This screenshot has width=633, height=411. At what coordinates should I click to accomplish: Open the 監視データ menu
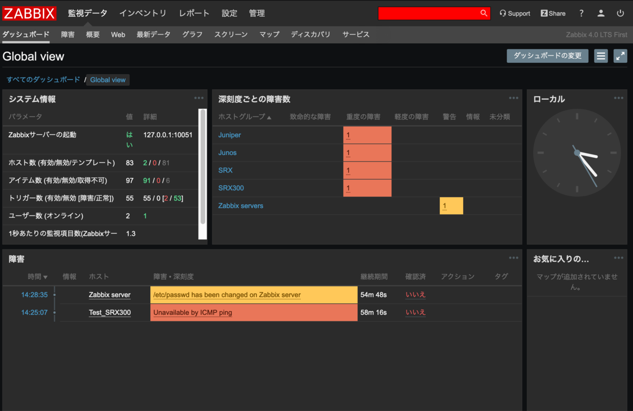click(88, 13)
